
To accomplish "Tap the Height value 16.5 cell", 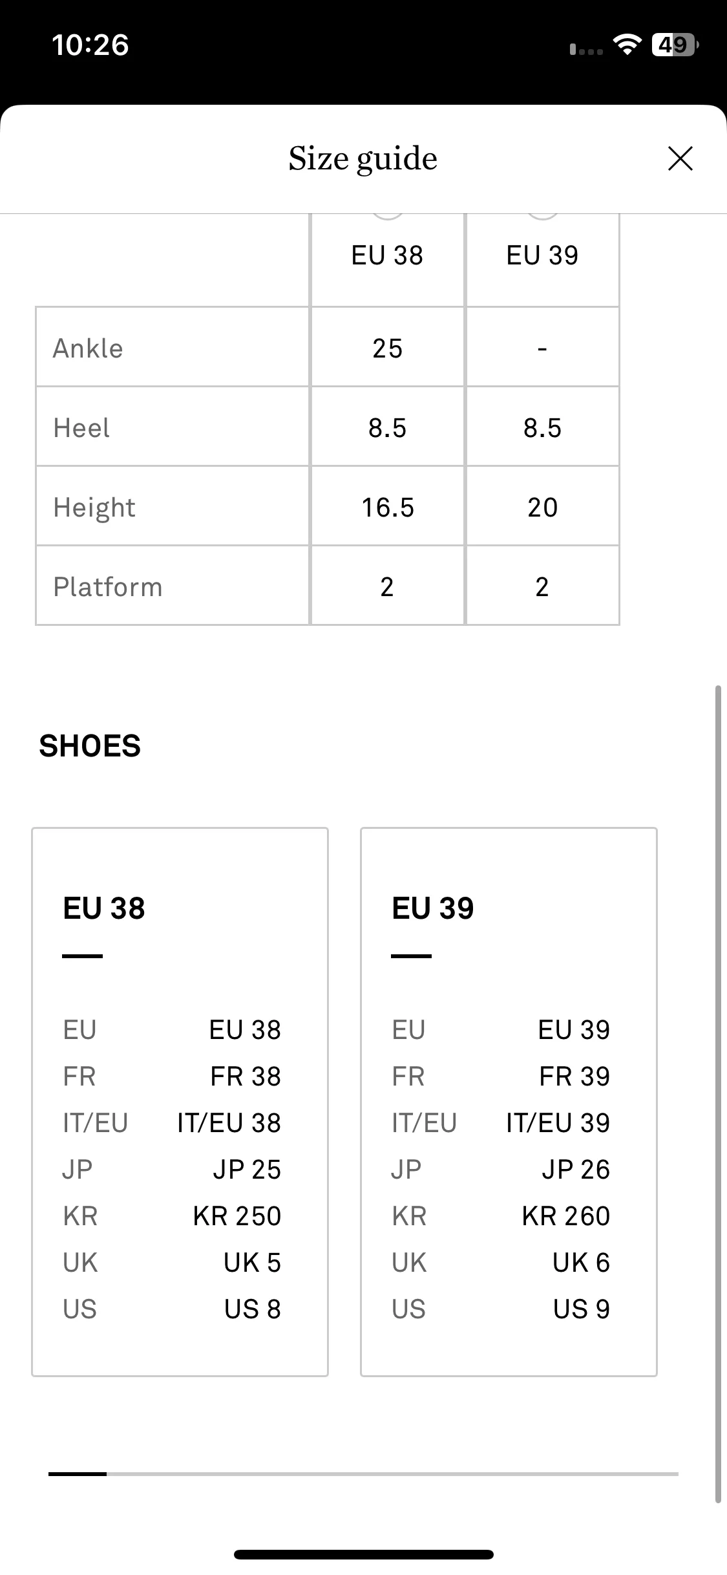I will click(x=387, y=506).
